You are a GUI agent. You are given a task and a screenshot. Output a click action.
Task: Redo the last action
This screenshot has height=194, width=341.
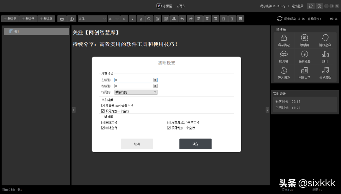(190, 19)
